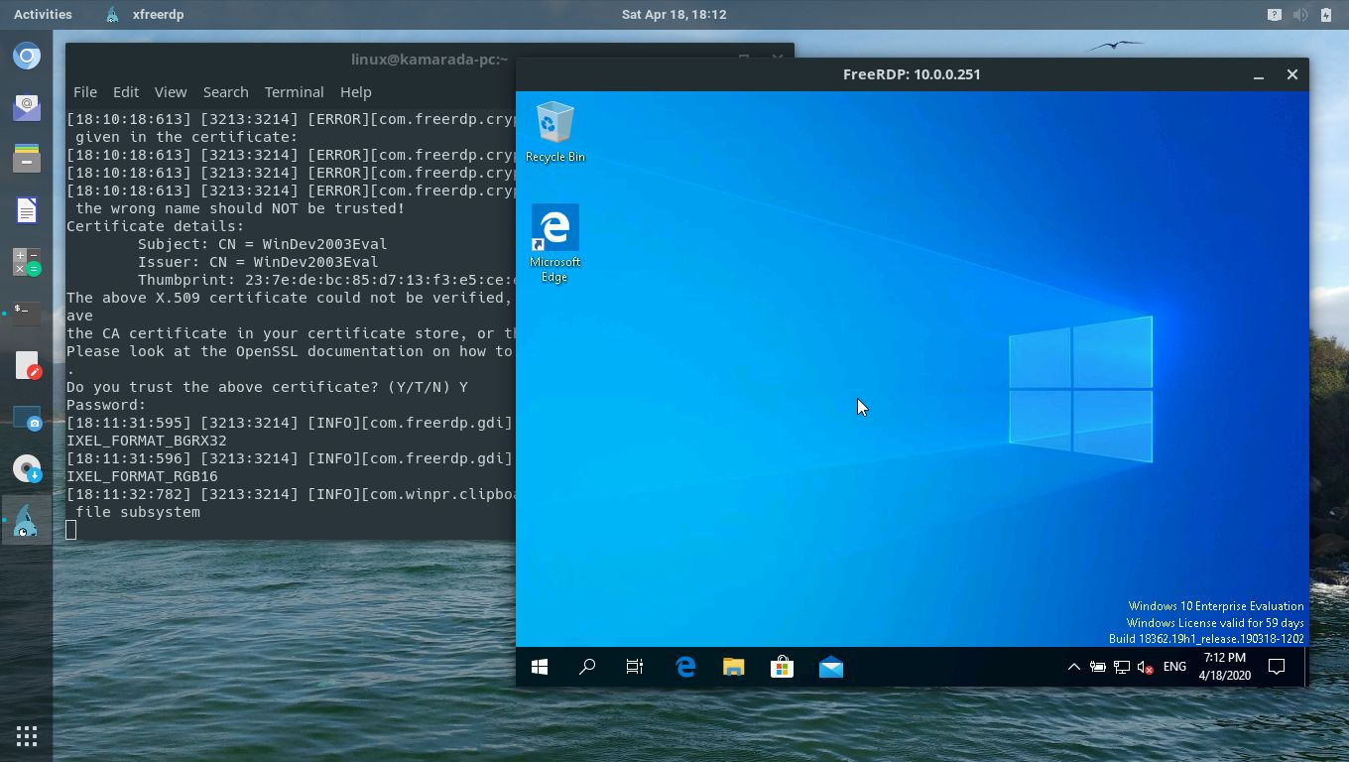Open the Terminal menu in the terminal window

click(294, 91)
